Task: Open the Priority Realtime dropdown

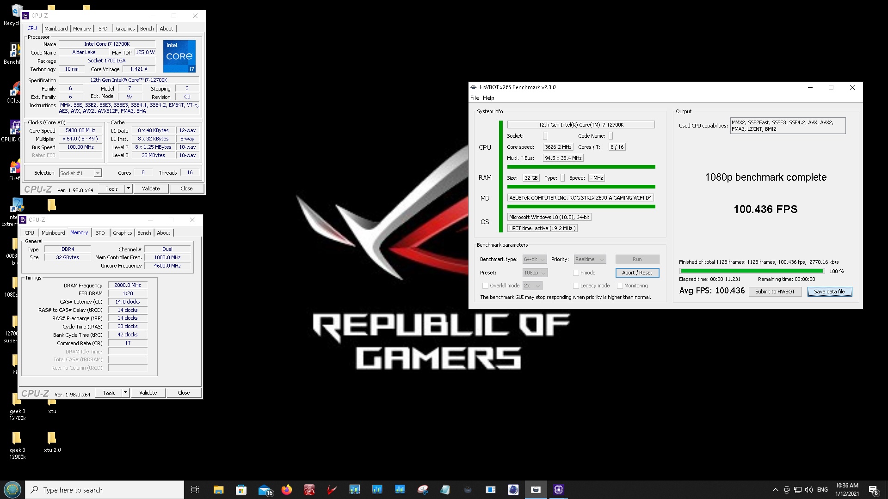Action: click(590, 259)
